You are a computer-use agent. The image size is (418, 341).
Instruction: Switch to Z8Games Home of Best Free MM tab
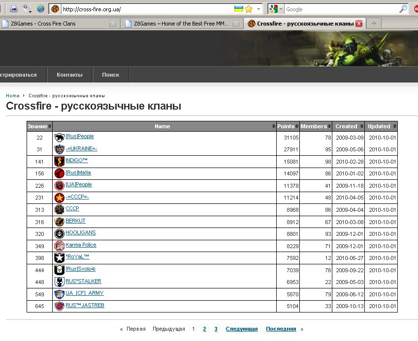182,24
